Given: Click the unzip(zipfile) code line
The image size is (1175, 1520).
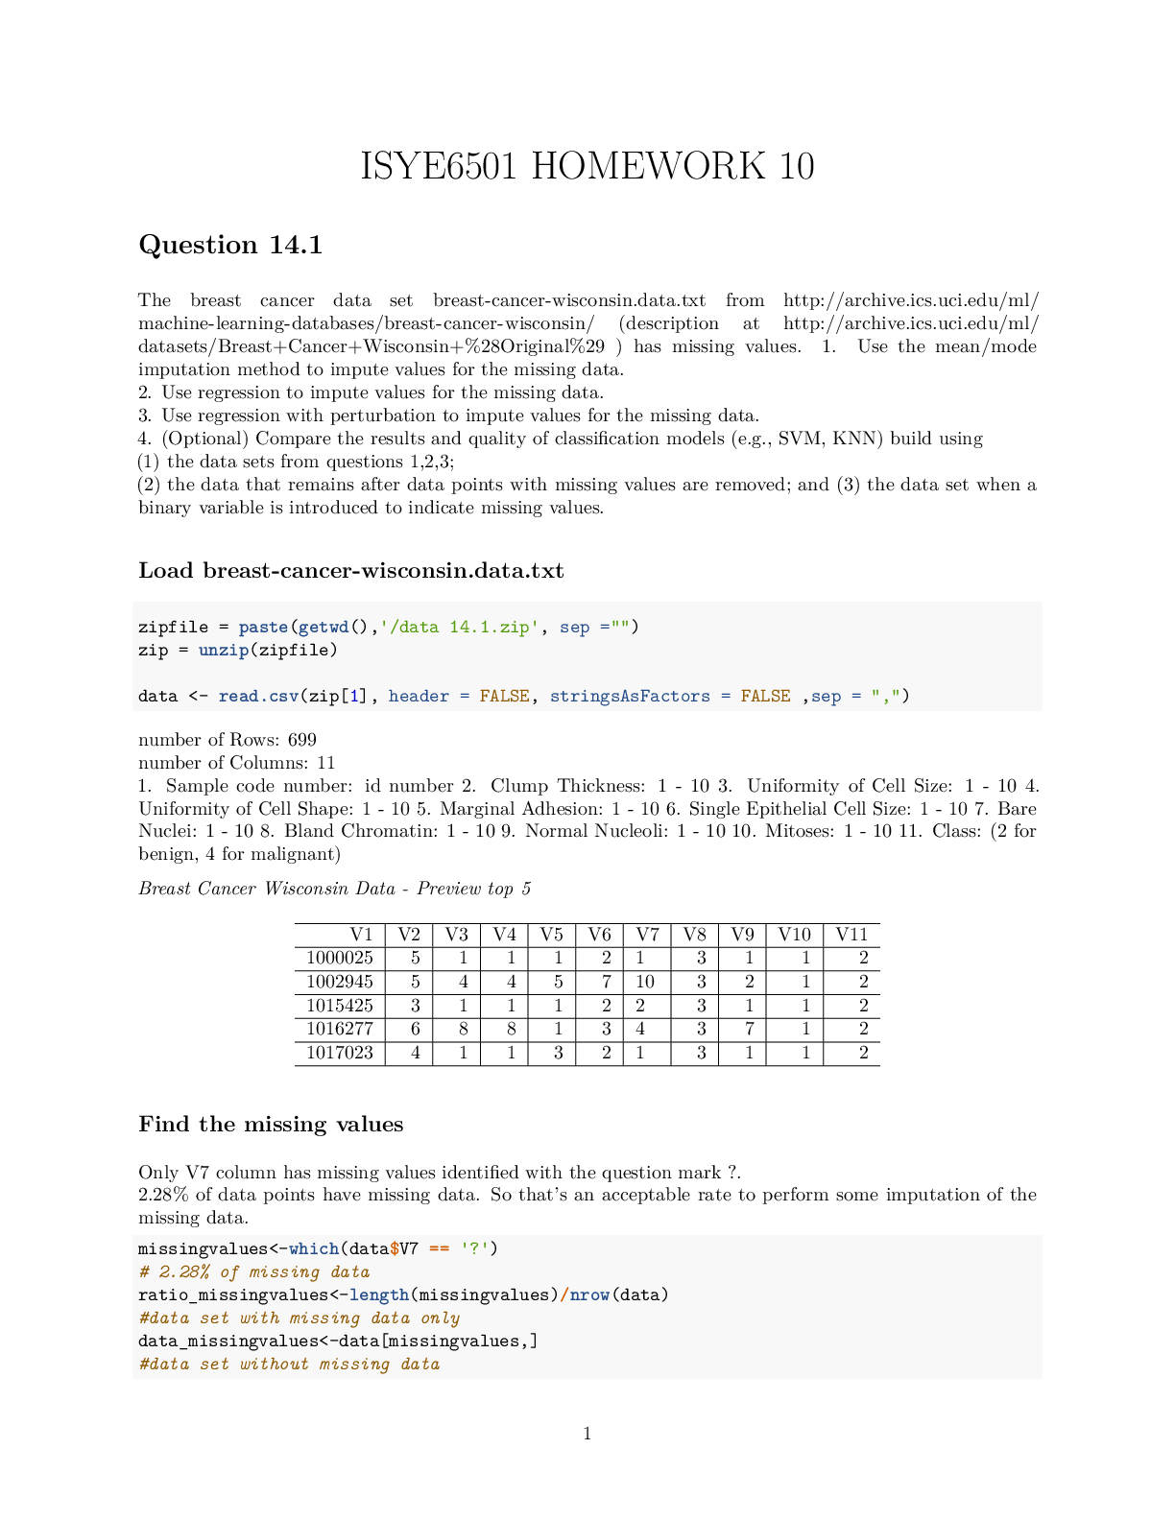Looking at the screenshot, I should [238, 650].
